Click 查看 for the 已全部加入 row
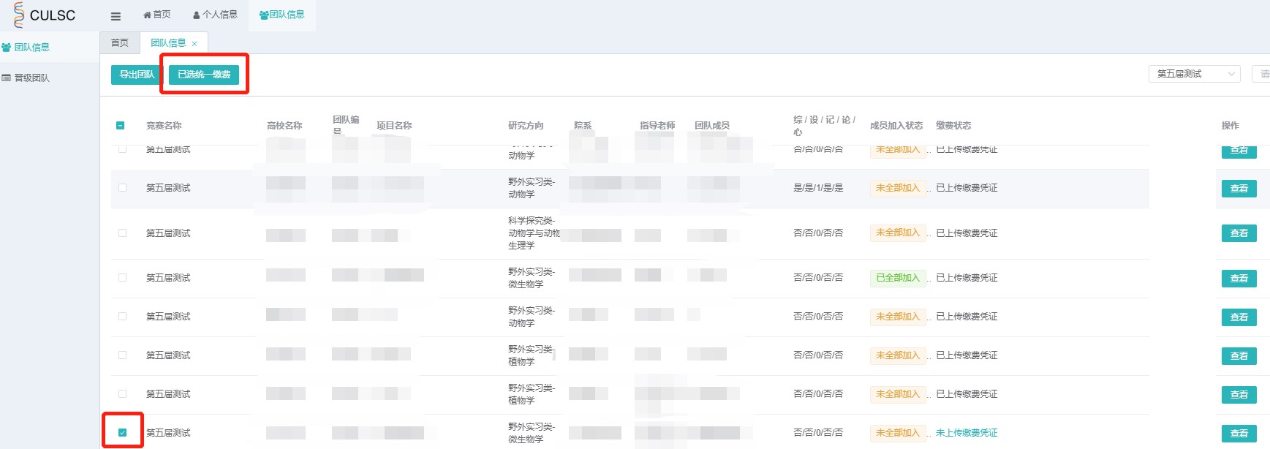The width and height of the screenshot is (1270, 449). pos(1239,279)
